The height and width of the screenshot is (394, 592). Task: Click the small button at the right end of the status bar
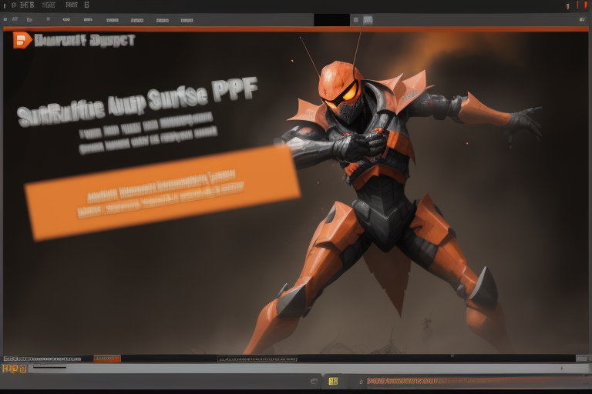point(584,359)
